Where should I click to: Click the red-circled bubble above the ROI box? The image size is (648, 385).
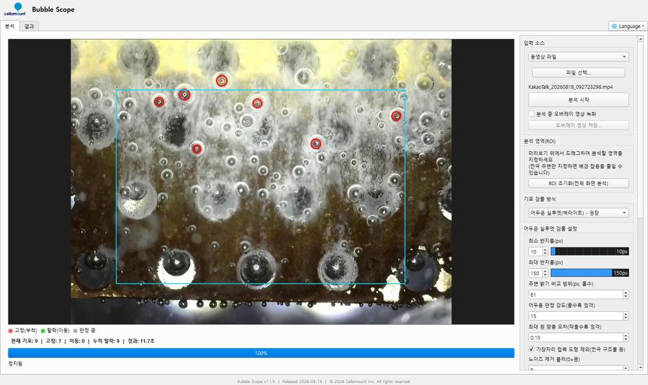(x=222, y=80)
